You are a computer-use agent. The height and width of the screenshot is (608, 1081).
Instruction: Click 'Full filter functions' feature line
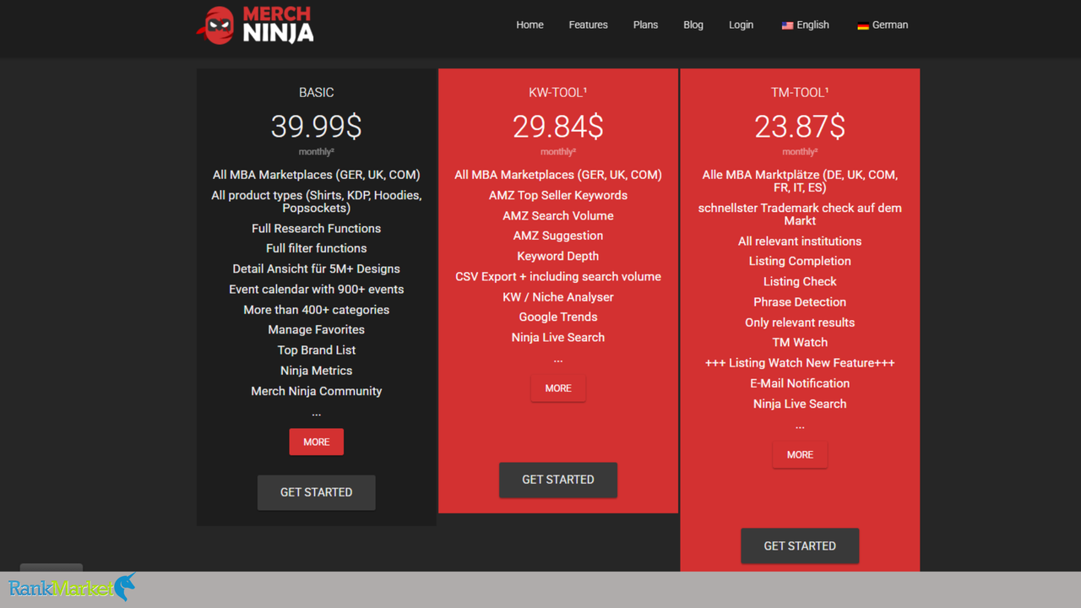click(316, 248)
